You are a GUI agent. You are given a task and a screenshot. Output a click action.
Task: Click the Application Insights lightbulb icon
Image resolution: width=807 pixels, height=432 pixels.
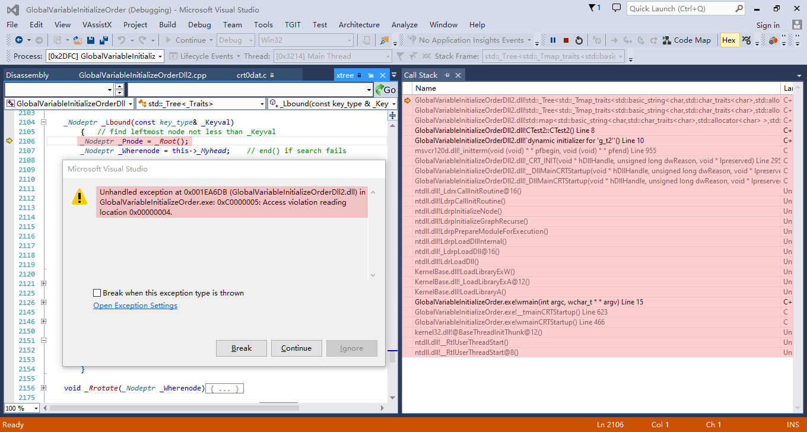coord(411,40)
